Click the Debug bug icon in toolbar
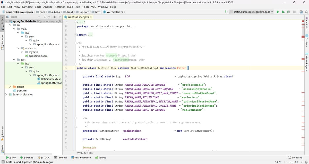Screen dimensions: 309x164 tap(283, 12)
